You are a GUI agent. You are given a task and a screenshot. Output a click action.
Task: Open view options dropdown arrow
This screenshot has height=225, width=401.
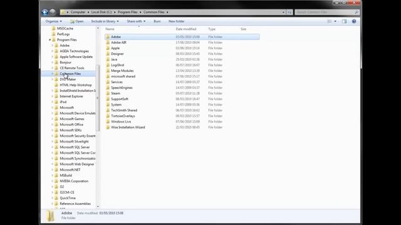[335, 21]
